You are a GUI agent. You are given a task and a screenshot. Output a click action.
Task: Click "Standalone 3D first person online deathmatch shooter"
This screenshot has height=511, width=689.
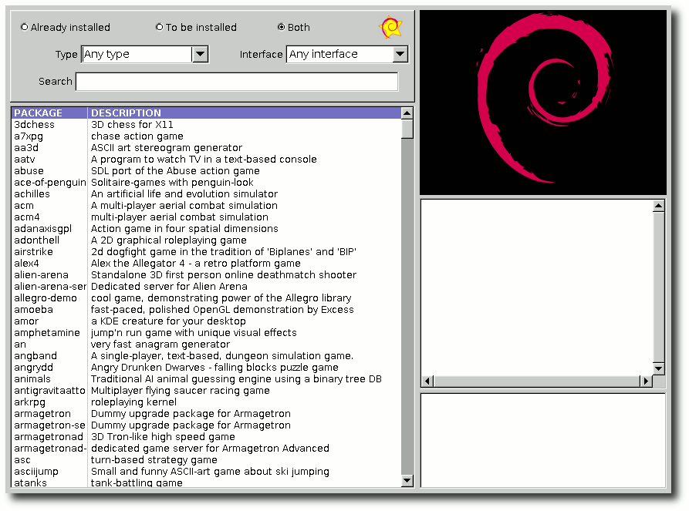pos(224,275)
